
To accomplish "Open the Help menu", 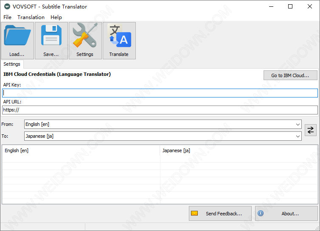I will 56,17.
